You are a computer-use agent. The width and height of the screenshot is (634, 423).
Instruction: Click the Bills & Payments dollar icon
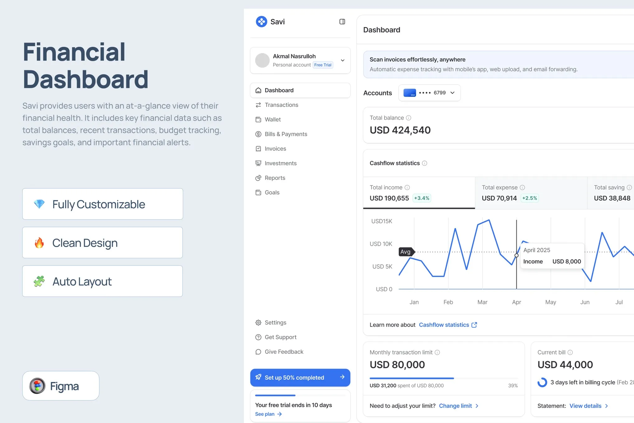tap(258, 134)
